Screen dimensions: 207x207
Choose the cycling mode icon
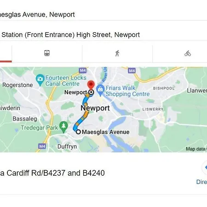[x=188, y=53]
